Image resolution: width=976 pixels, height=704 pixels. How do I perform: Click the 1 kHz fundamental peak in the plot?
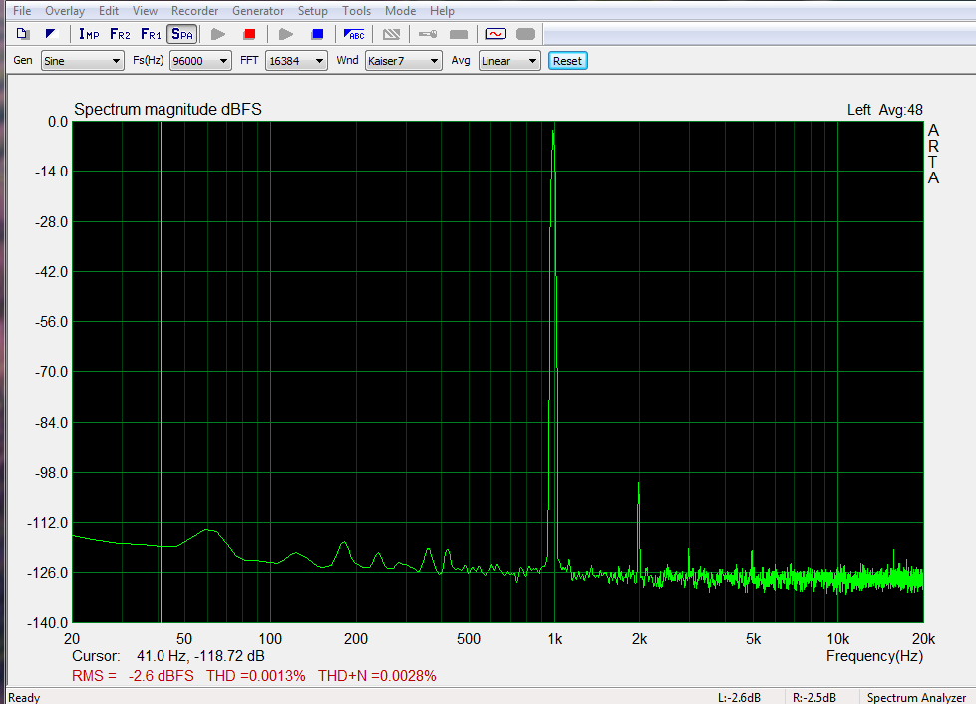point(553,134)
